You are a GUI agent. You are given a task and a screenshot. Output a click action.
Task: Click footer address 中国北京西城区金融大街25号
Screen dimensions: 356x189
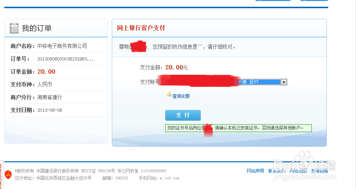[64, 178]
